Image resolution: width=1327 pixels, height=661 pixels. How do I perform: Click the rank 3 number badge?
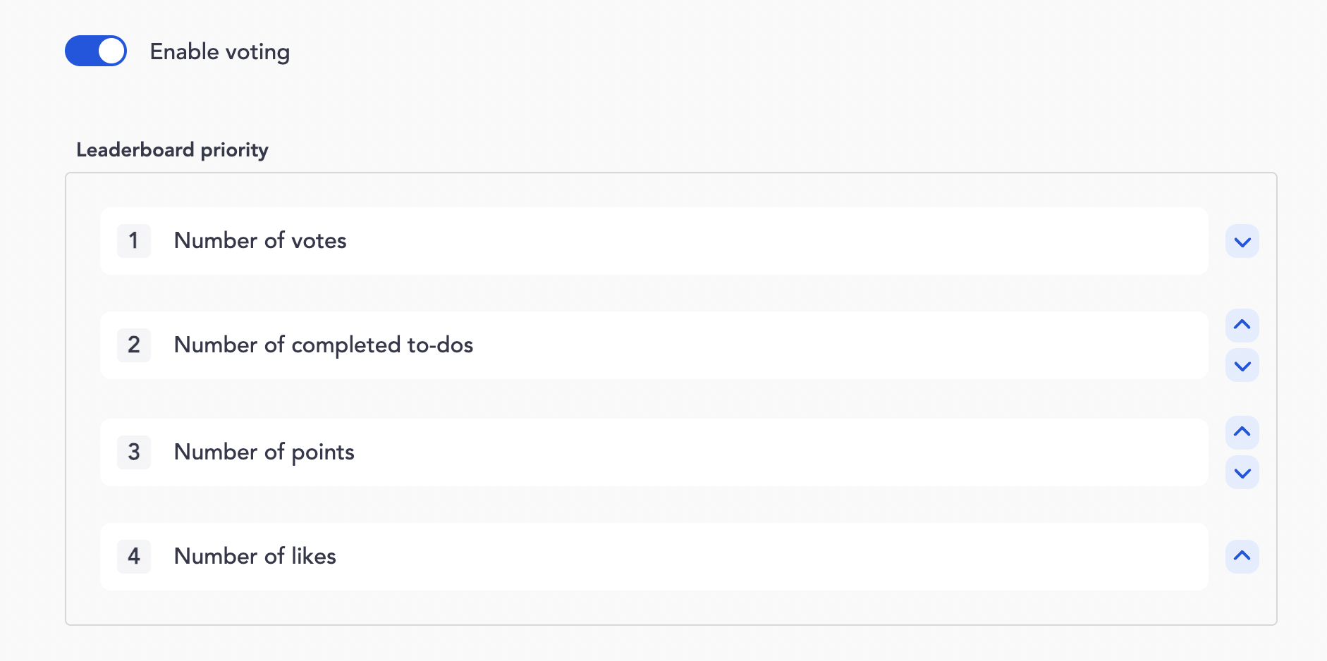[133, 452]
